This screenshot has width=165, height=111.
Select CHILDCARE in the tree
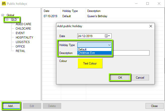coord(23,29)
